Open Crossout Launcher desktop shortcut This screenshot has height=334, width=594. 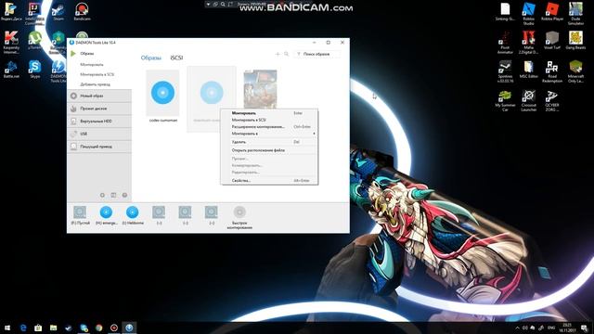coord(528,100)
